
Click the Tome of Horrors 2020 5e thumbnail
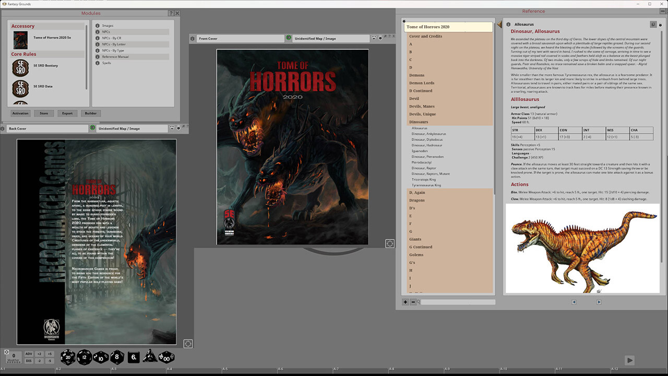pyautogui.click(x=20, y=40)
